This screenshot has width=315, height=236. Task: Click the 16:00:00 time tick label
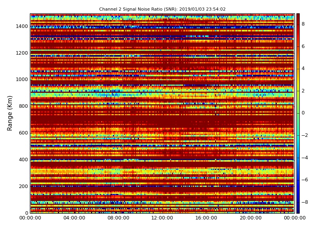[206, 218]
